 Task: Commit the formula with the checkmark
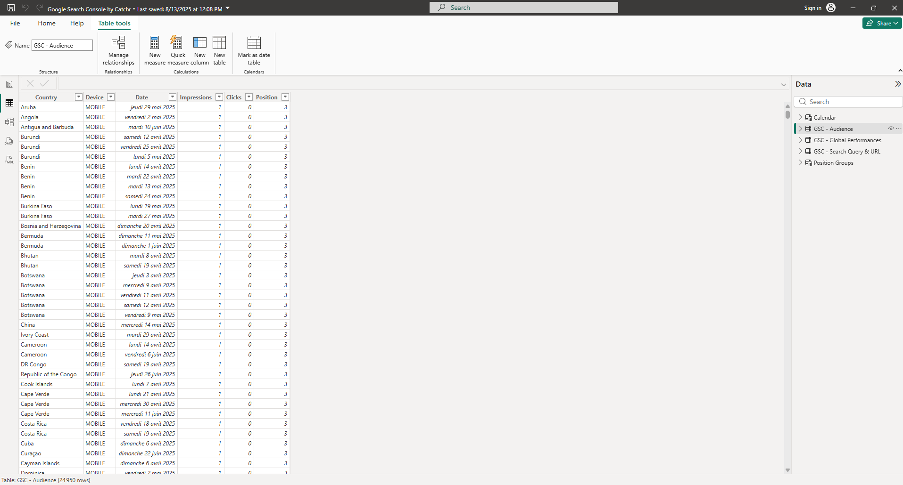pos(45,83)
